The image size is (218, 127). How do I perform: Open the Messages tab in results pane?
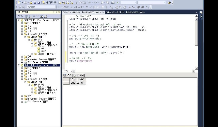coord(79,75)
